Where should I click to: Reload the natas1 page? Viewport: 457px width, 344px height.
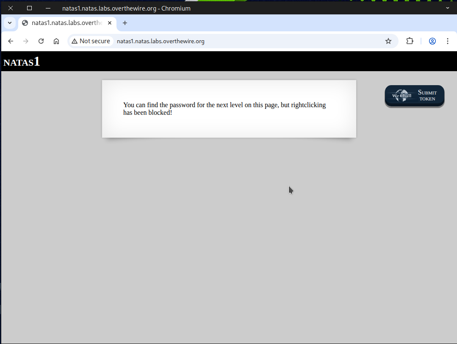[41, 41]
